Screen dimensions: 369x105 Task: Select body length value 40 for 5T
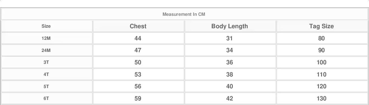pyautogui.click(x=230, y=86)
